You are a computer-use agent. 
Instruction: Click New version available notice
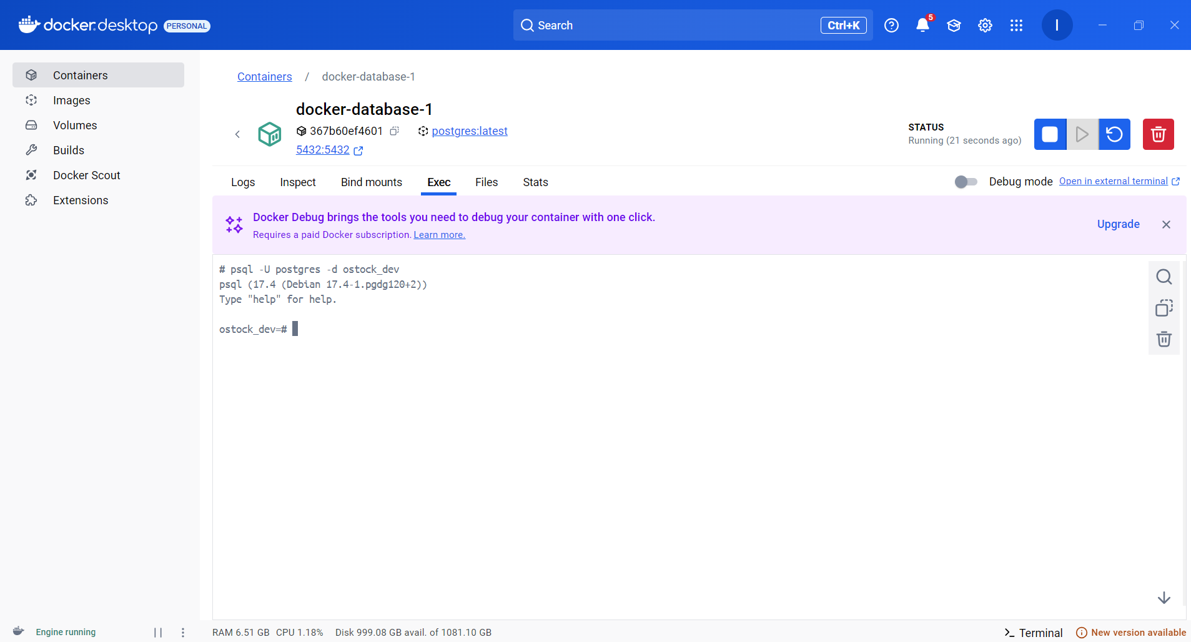tap(1131, 633)
